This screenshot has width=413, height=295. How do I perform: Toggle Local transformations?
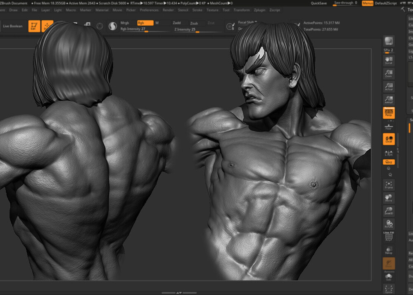point(389,139)
